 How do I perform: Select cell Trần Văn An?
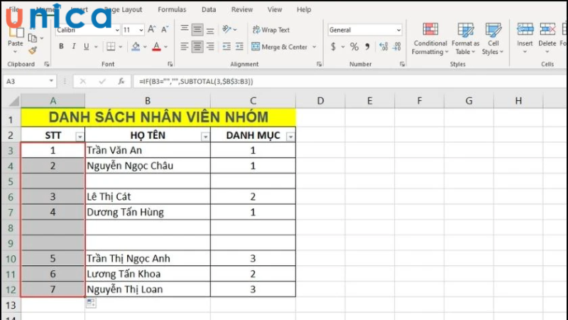(x=148, y=150)
